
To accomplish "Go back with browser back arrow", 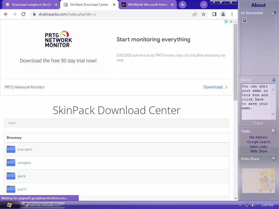I will (x=6, y=14).
